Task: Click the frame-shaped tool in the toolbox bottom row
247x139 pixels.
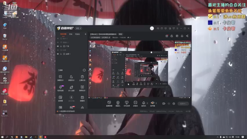Action: (60, 107)
